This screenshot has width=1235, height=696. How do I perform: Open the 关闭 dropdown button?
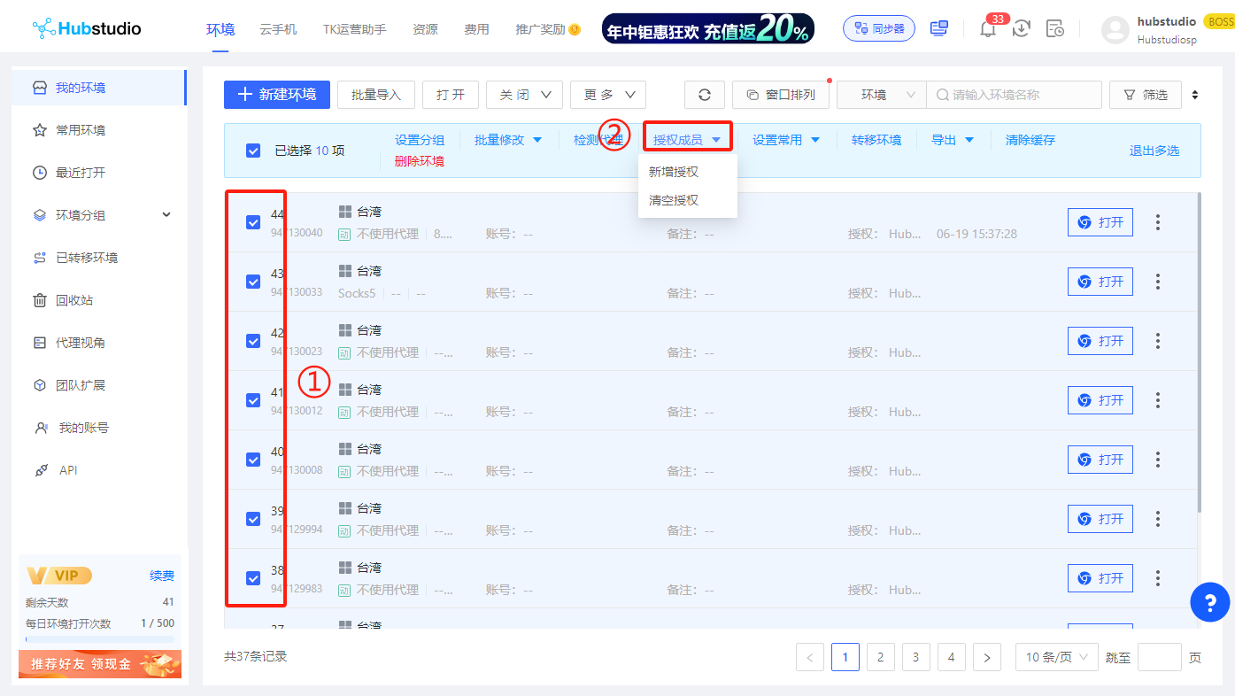(x=524, y=95)
